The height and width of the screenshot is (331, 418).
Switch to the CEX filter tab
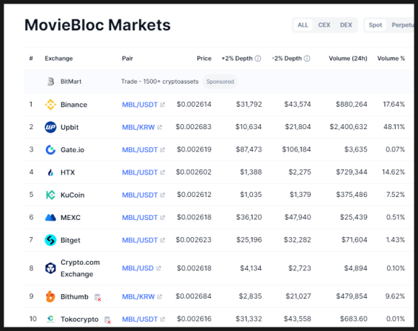click(x=324, y=25)
